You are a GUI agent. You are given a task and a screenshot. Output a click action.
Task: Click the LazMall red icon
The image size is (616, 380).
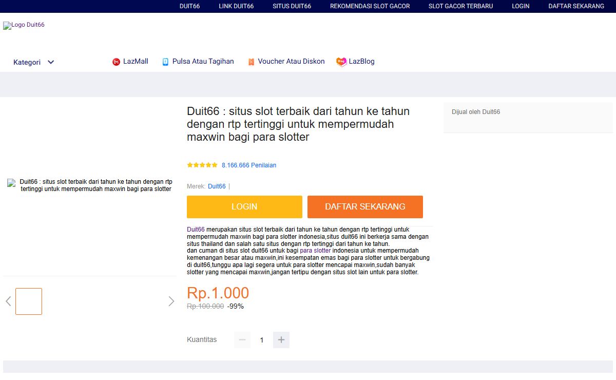click(116, 62)
